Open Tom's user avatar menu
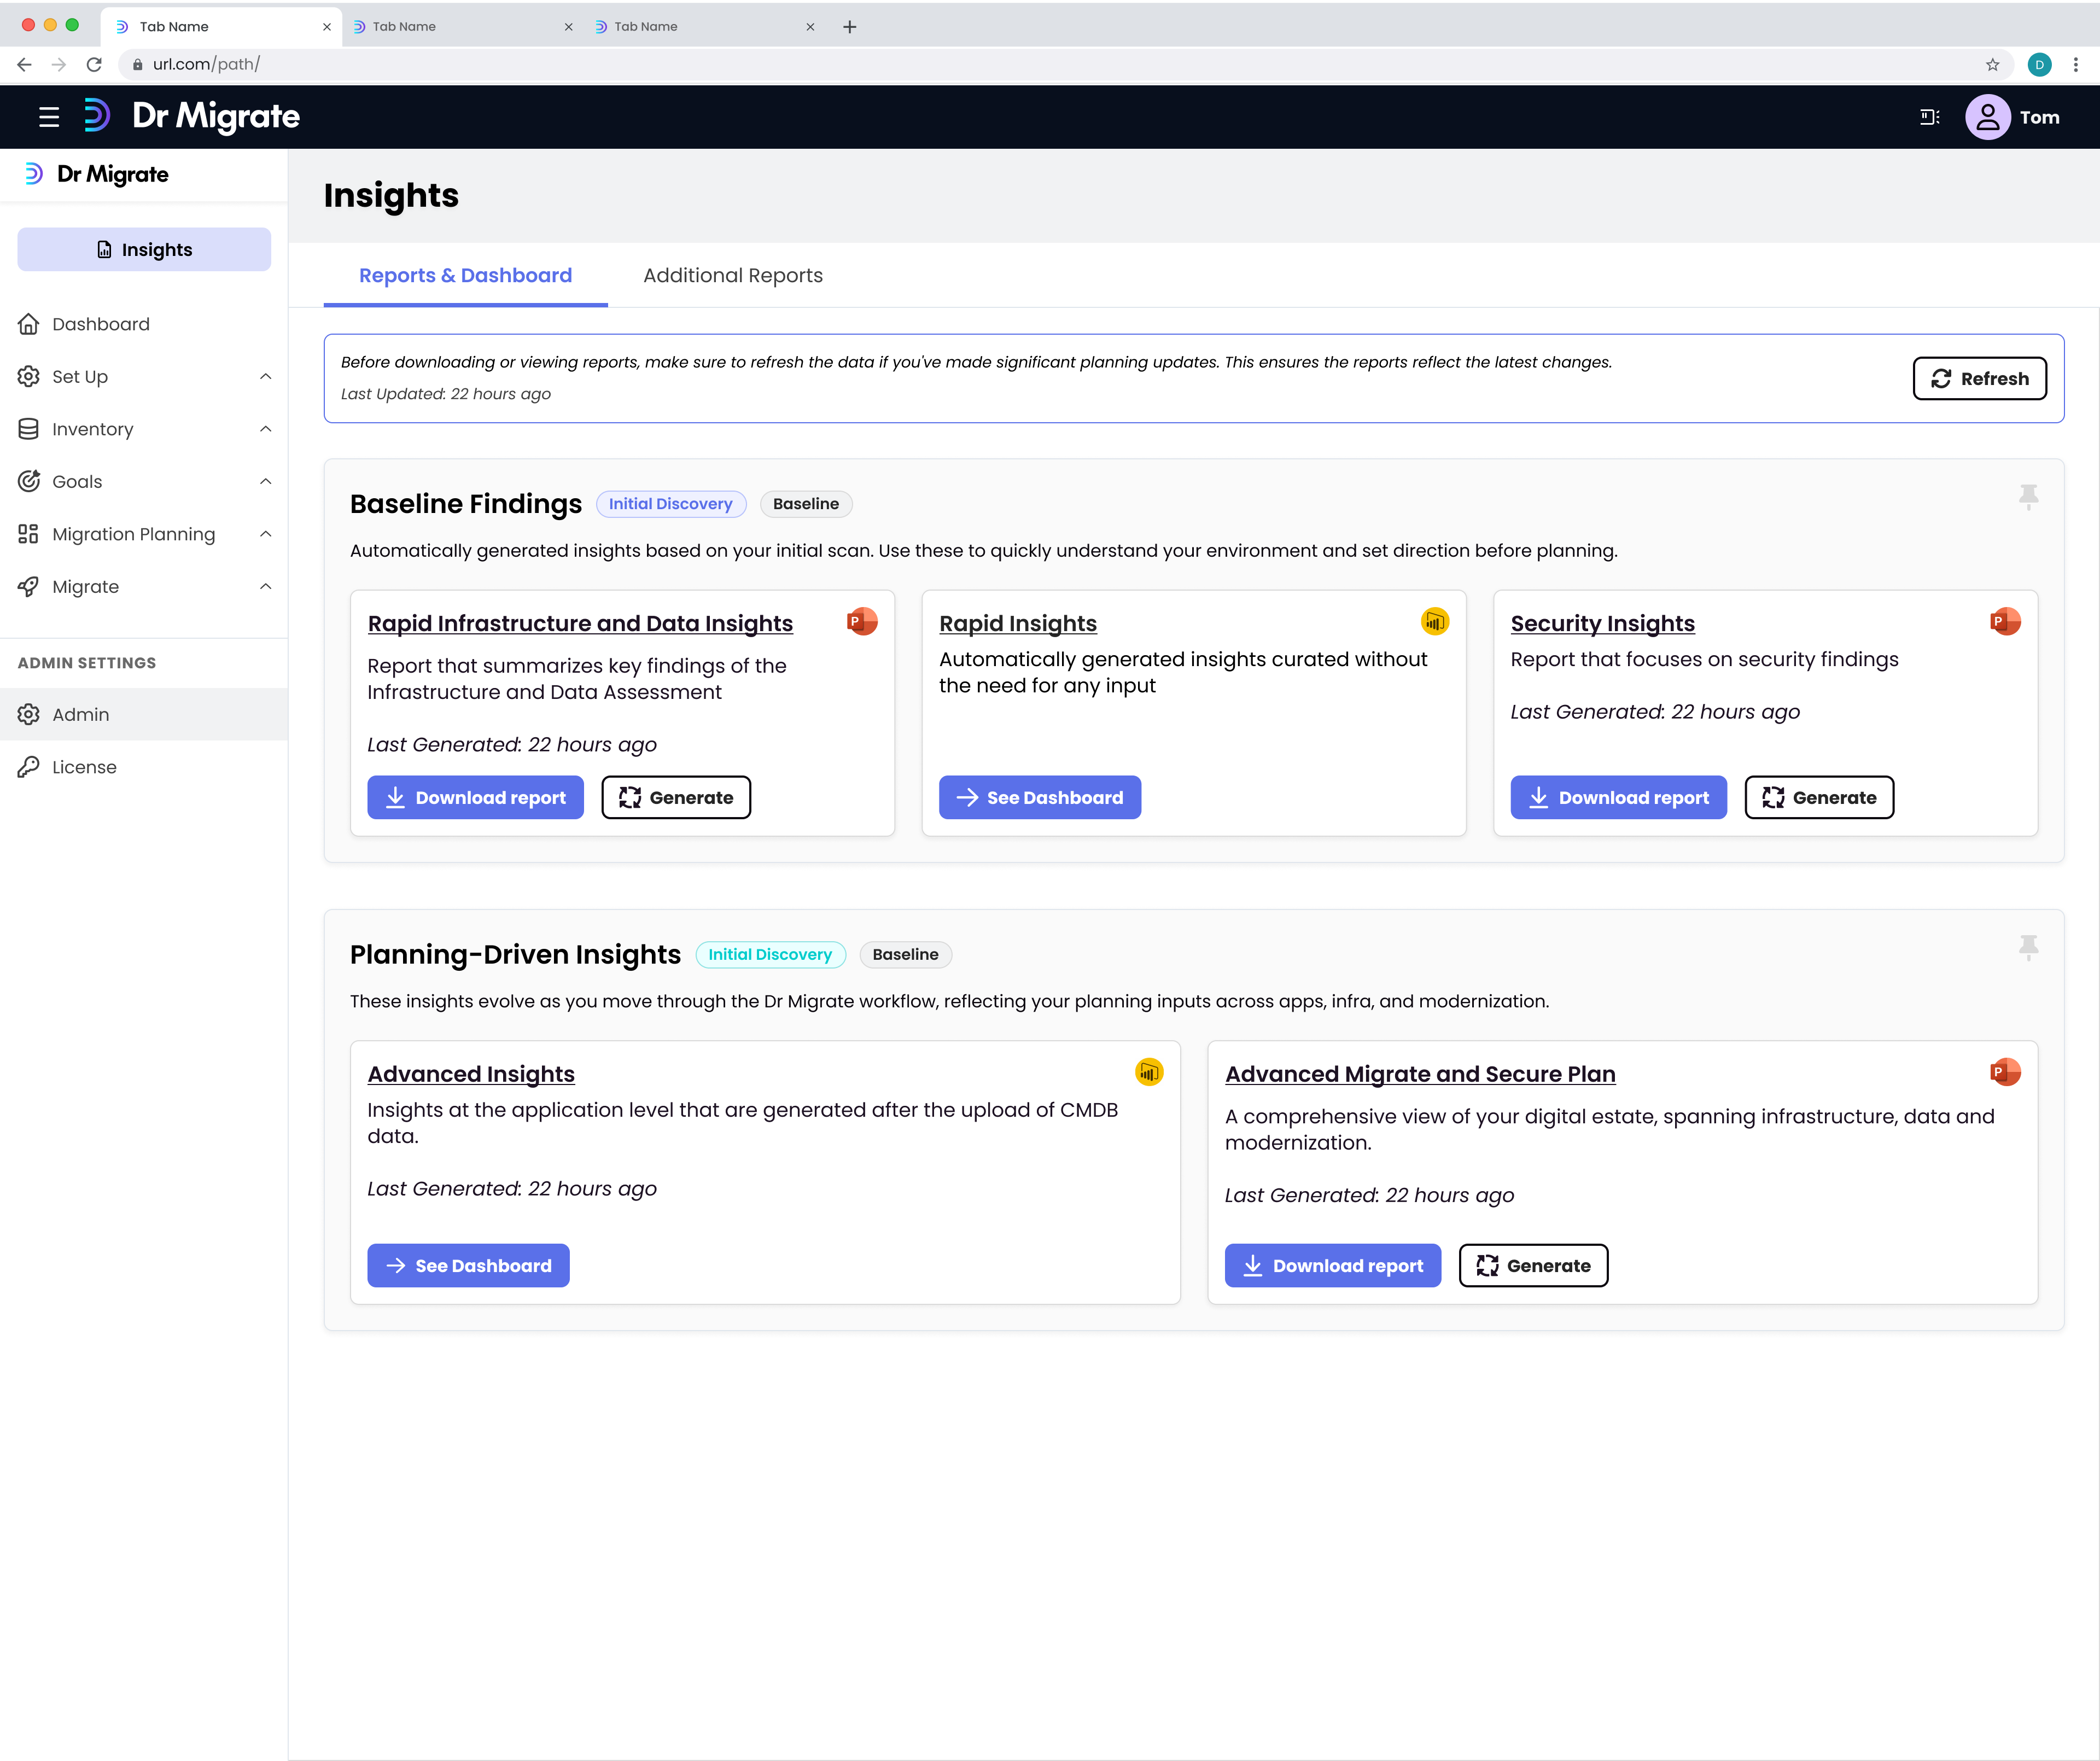This screenshot has height=1761, width=2100. (1987, 117)
